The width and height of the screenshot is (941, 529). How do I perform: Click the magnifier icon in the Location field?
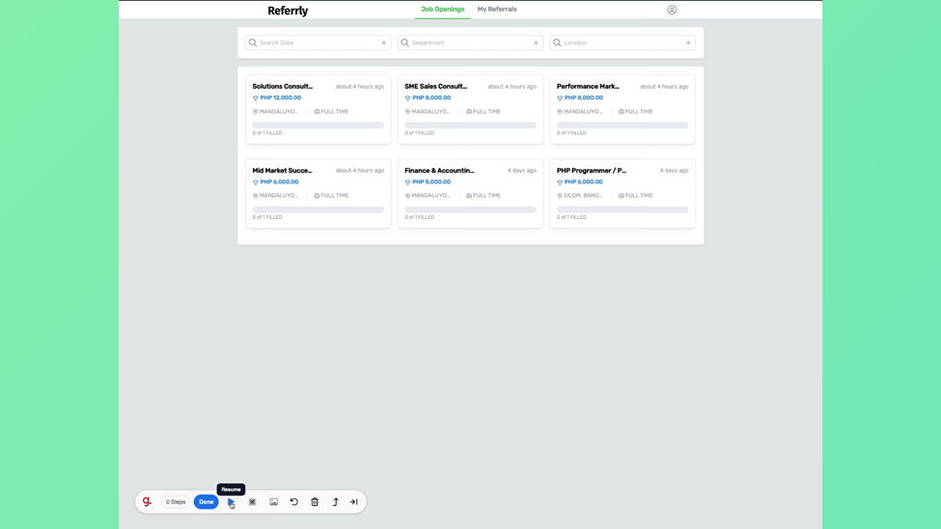pyautogui.click(x=557, y=42)
